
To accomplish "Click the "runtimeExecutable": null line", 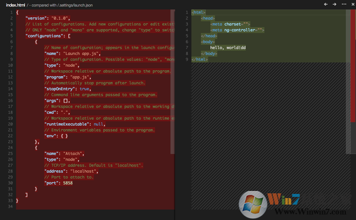I will (x=75, y=125).
